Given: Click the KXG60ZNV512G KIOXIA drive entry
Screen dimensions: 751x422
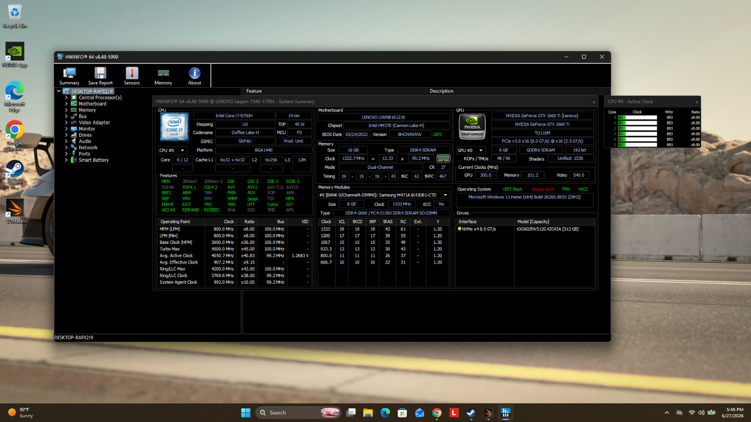Looking at the screenshot, I should coord(547,229).
